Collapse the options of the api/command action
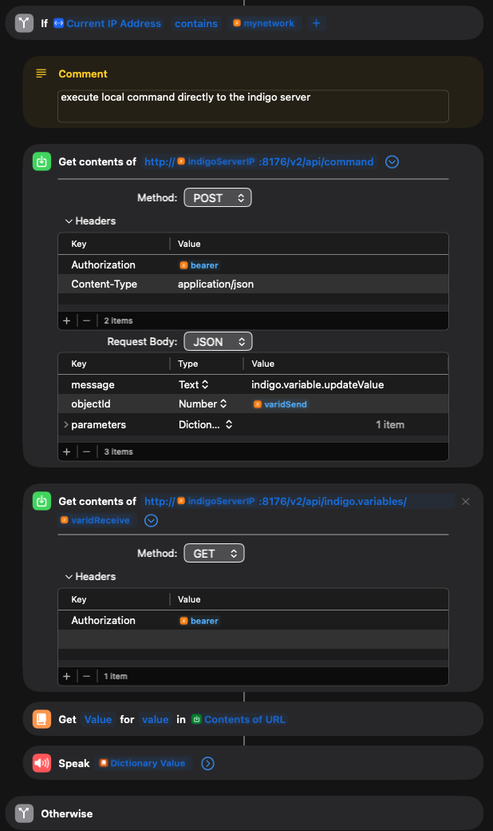The width and height of the screenshot is (493, 831). (392, 161)
